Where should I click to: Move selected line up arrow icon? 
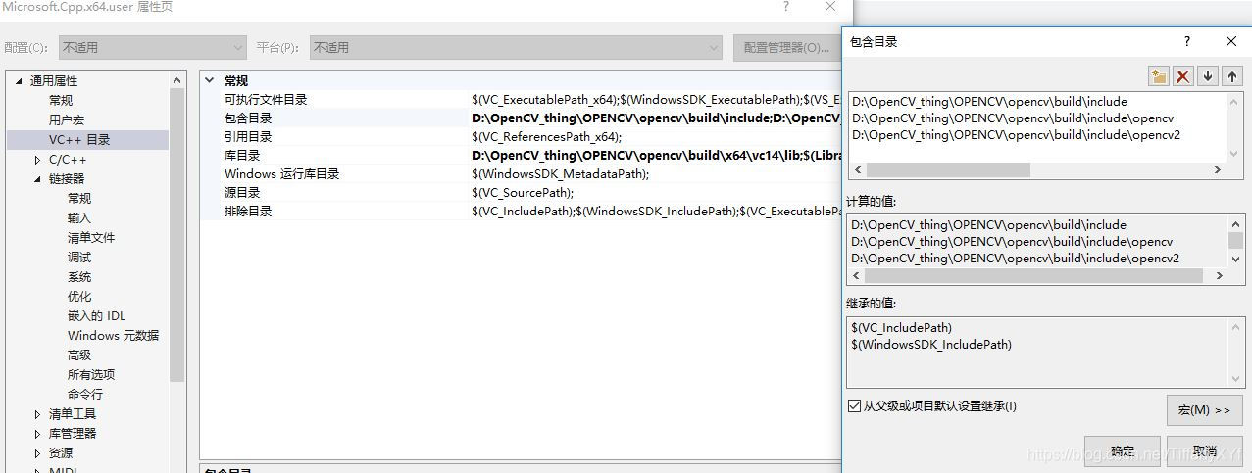pyautogui.click(x=1232, y=76)
